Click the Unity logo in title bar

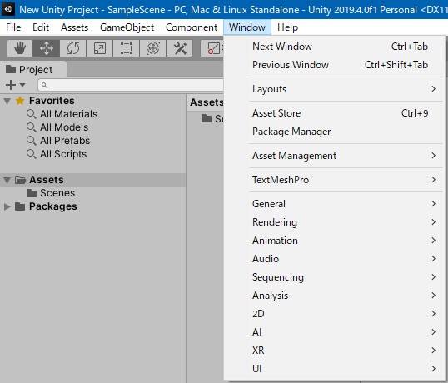coord(8,9)
